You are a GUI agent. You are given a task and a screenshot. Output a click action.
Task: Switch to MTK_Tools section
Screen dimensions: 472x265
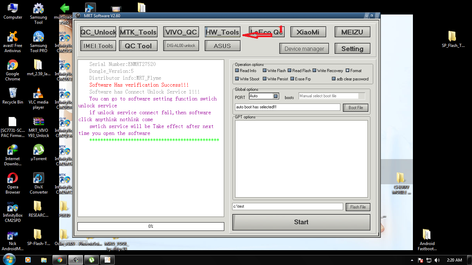tap(138, 32)
